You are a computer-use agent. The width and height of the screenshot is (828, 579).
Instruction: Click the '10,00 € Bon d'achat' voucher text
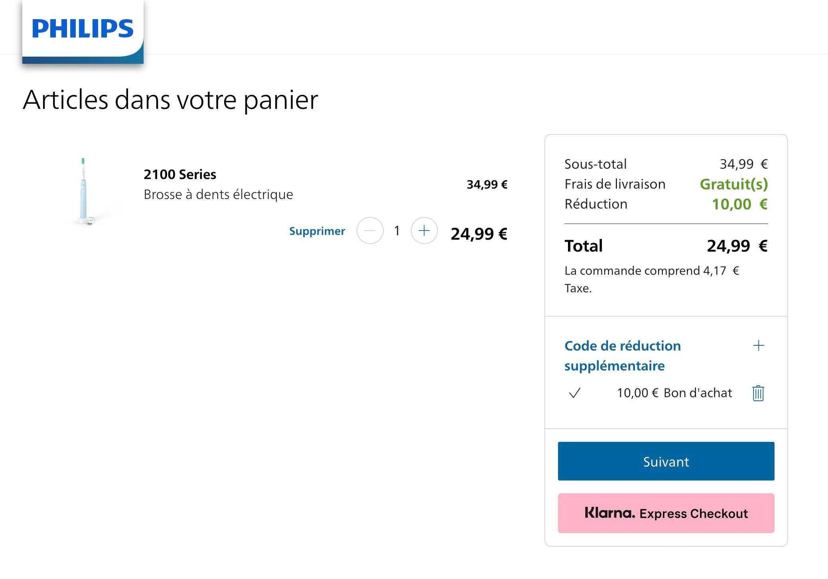pyautogui.click(x=674, y=393)
